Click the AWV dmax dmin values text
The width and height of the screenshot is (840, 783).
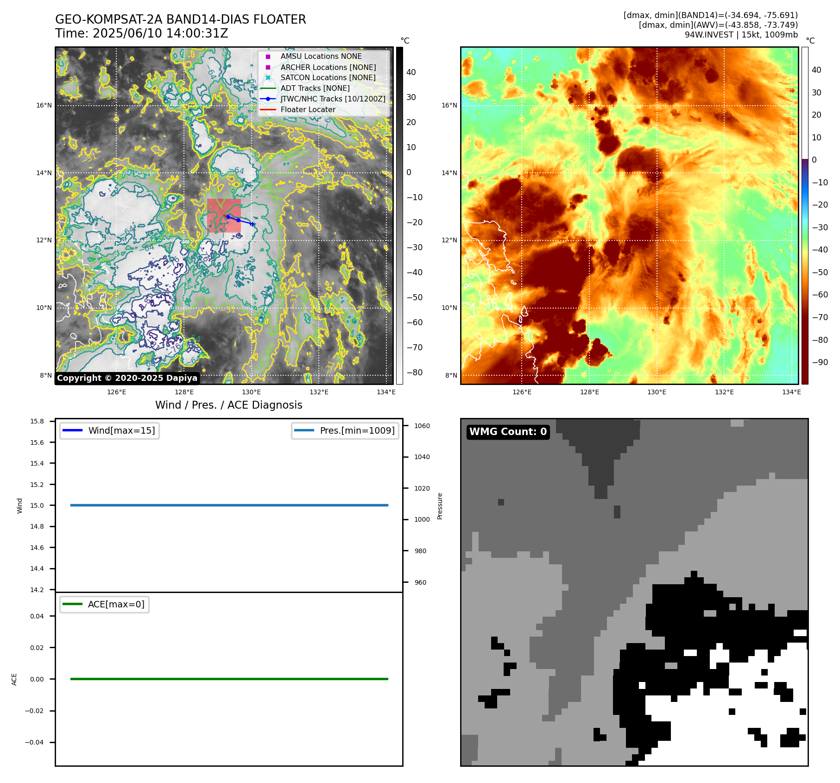[719, 25]
